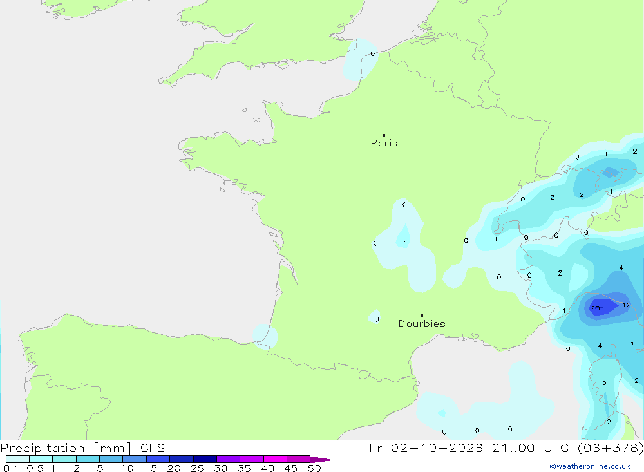Click the 0 value west of Dourbies
The height and width of the screenshot is (472, 644).
(377, 319)
